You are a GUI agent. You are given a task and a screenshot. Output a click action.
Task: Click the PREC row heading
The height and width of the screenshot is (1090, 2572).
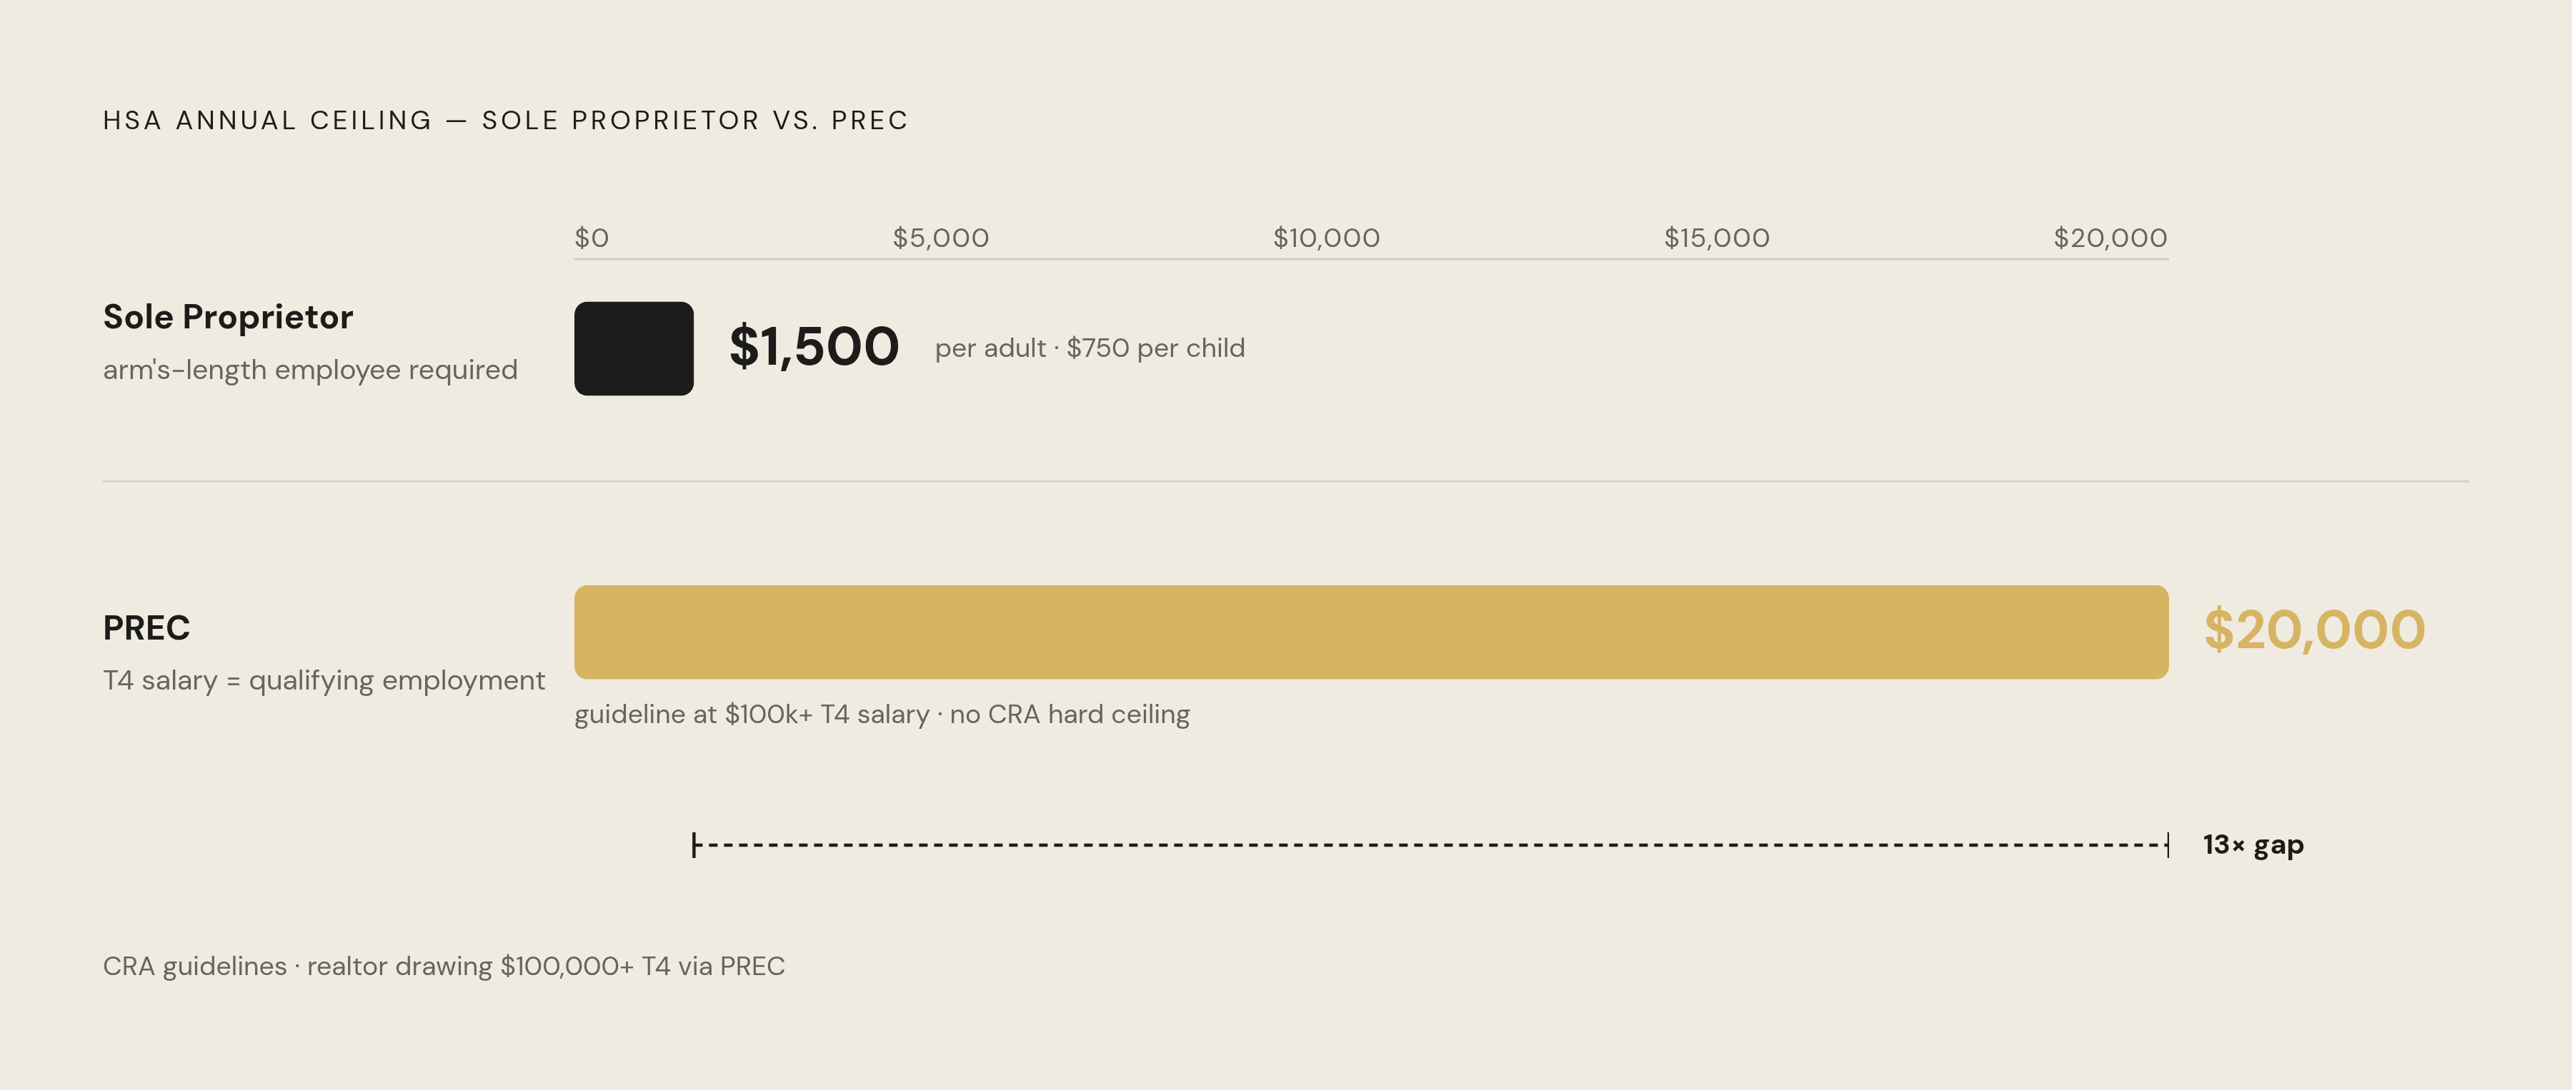[x=146, y=628]
